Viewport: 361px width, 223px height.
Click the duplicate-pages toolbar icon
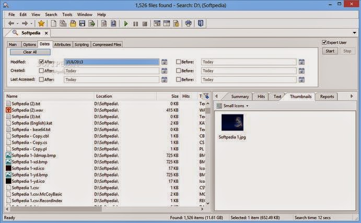coord(63,24)
